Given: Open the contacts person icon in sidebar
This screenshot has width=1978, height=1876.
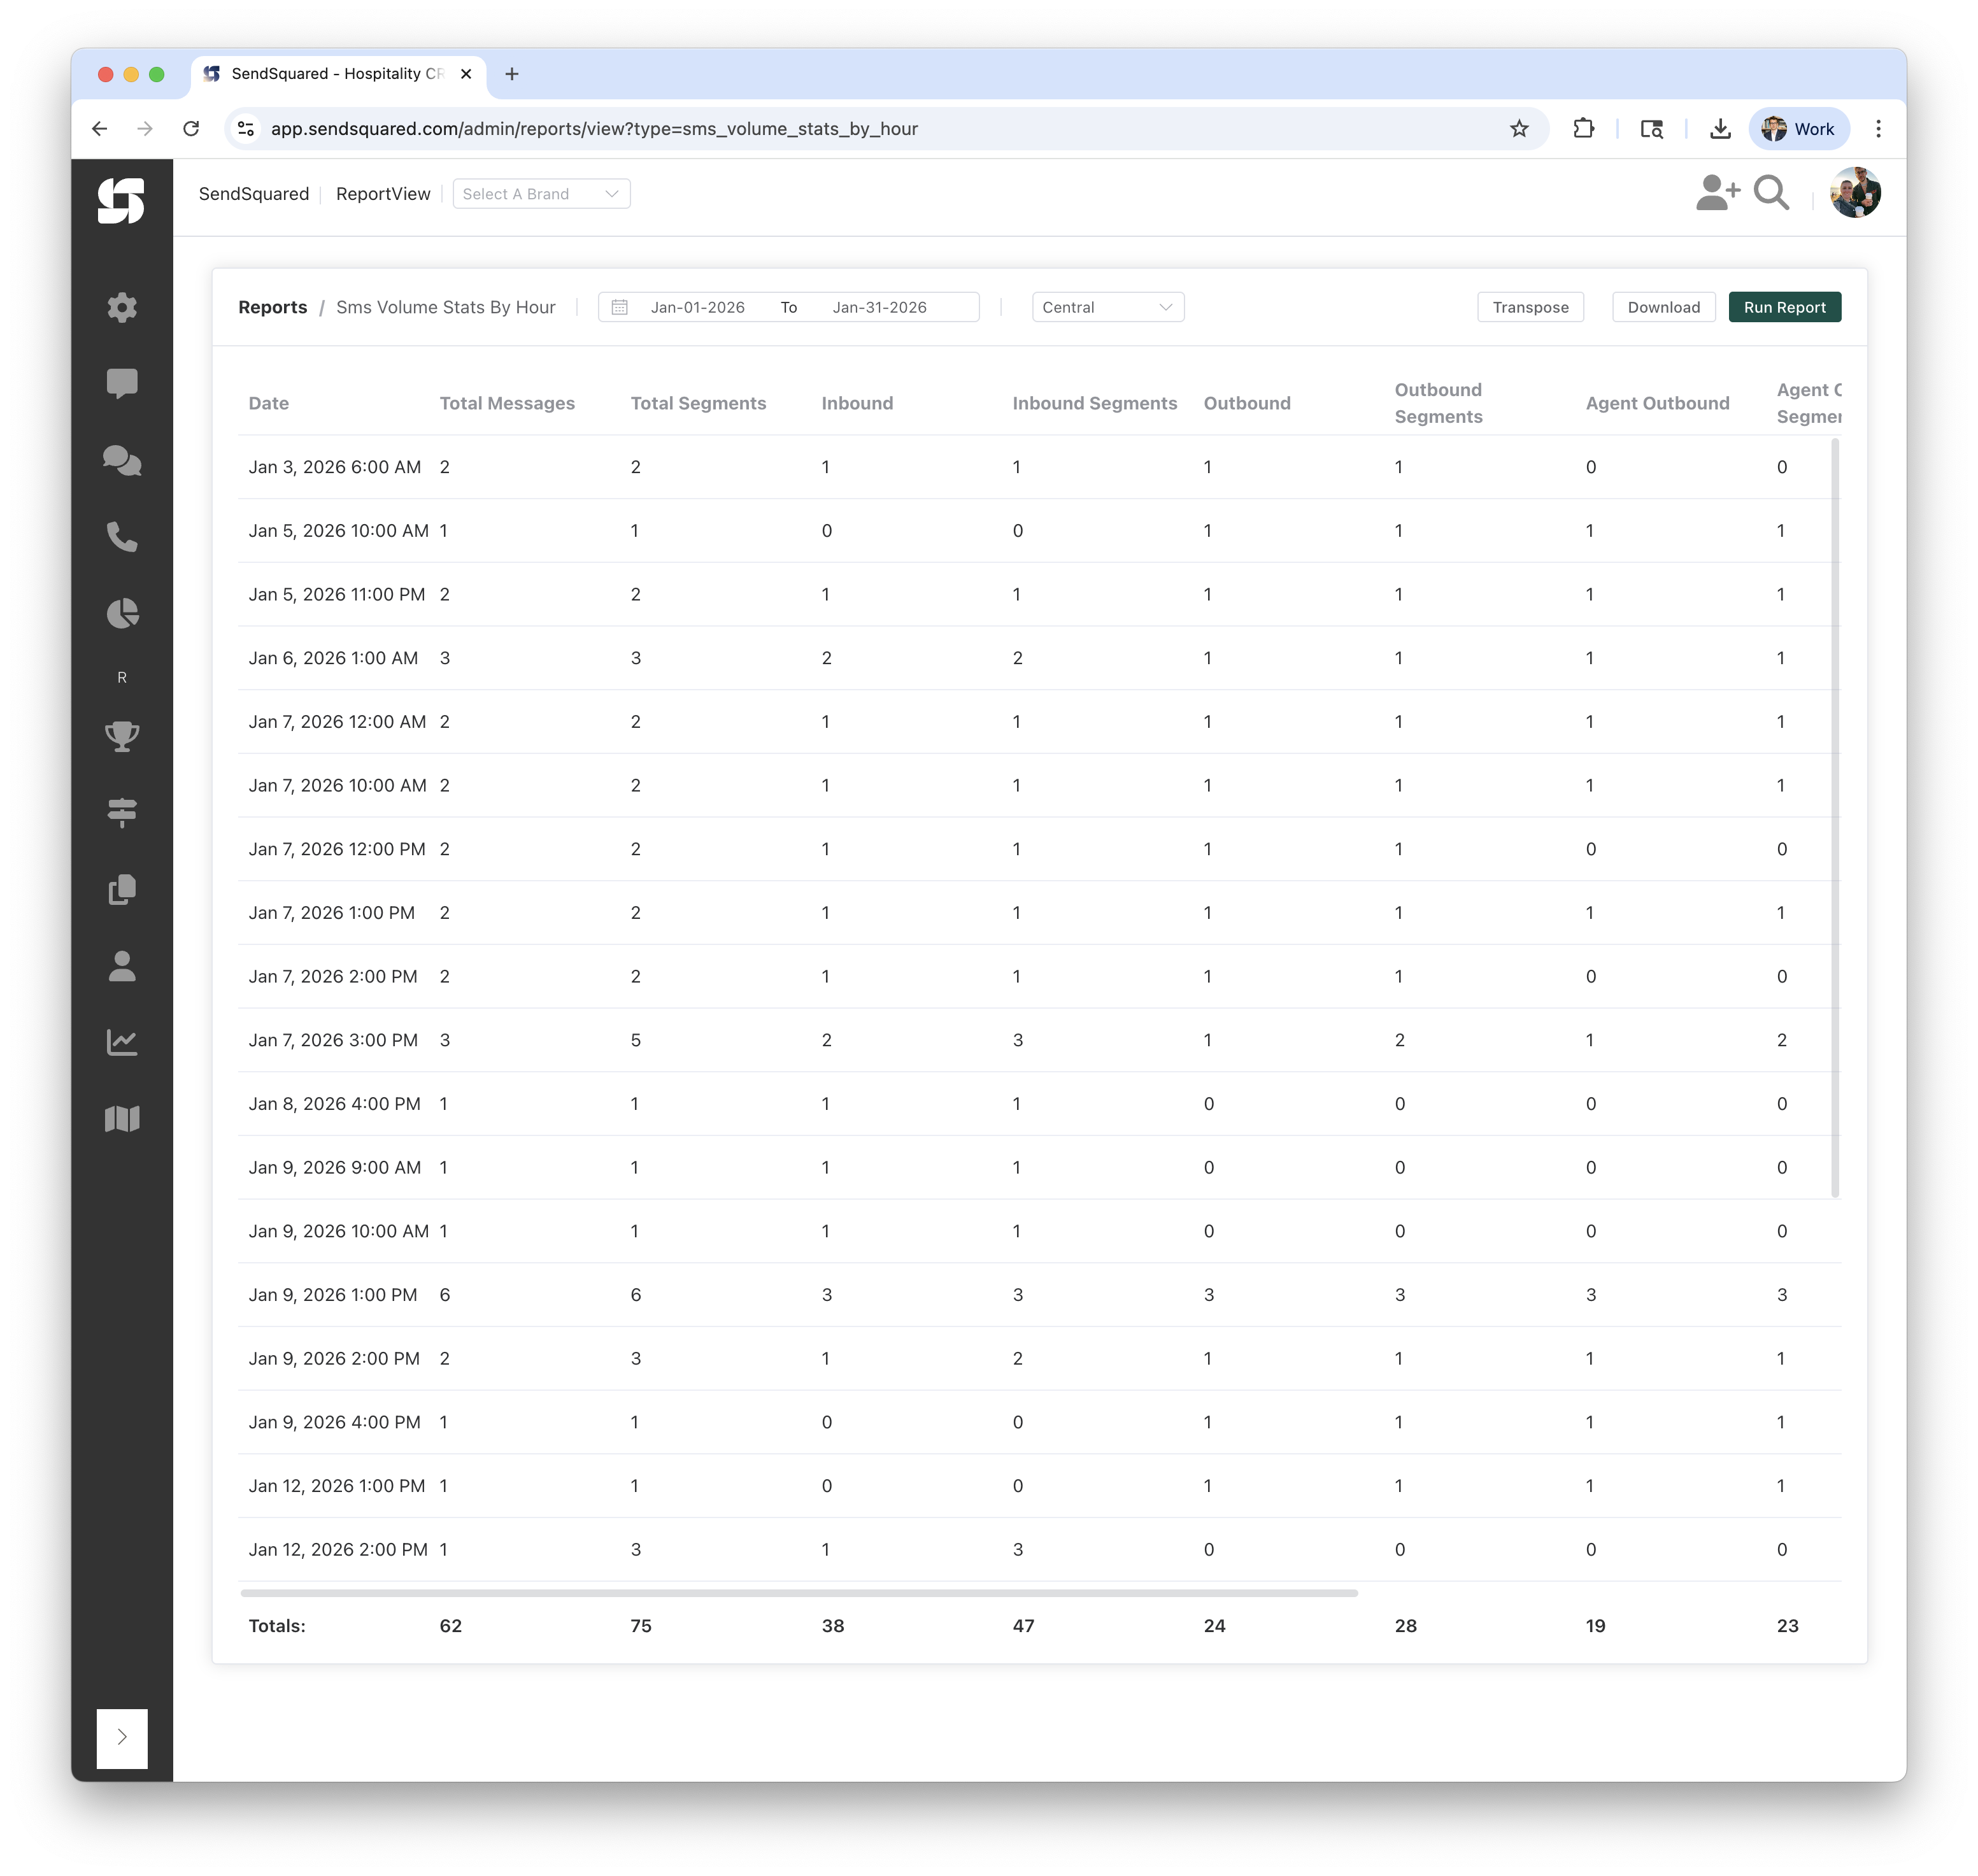Looking at the screenshot, I should pyautogui.click(x=122, y=966).
